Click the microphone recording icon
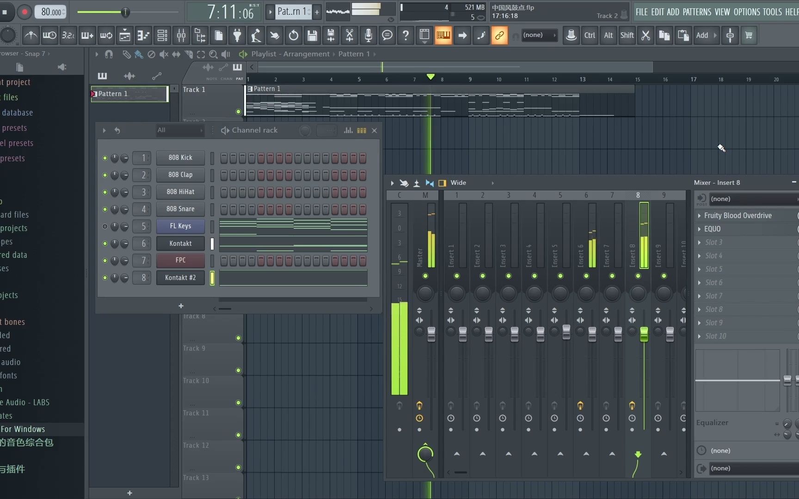This screenshot has width=799, height=499. point(369,35)
